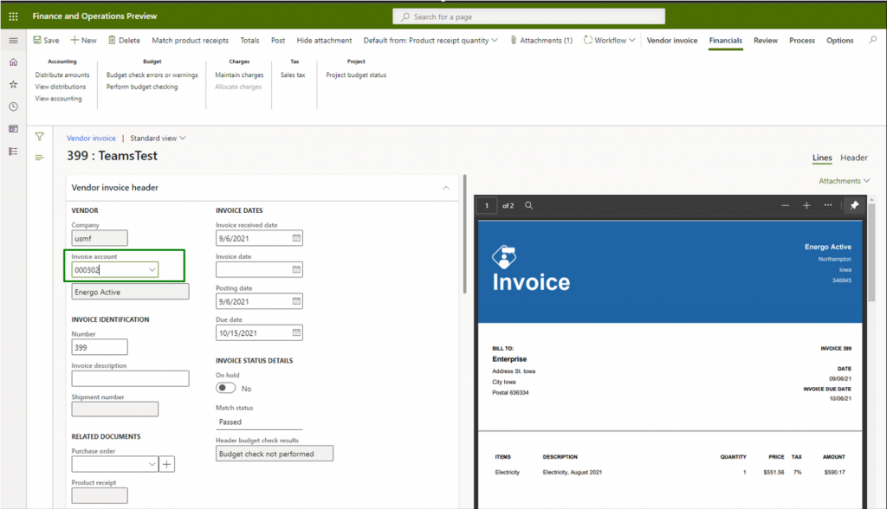The height and width of the screenshot is (509, 887).
Task: Expand the Standard view selector
Action: pos(158,138)
